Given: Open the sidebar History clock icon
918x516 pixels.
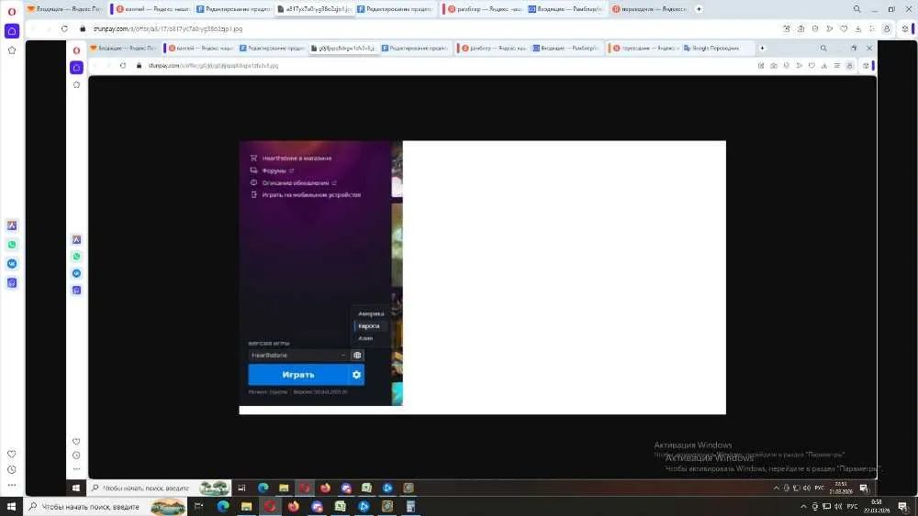Looking at the screenshot, I should [12, 469].
